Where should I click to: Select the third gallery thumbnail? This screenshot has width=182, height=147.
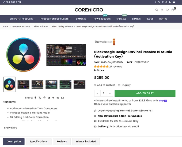(x=37, y=84)
